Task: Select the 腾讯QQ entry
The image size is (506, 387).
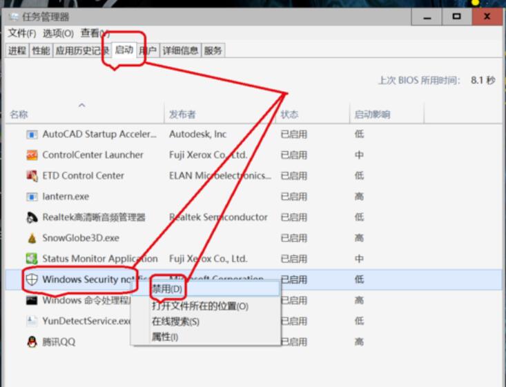Action: point(59,342)
